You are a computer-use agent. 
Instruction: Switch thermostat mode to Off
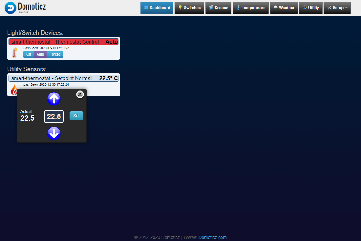click(29, 54)
